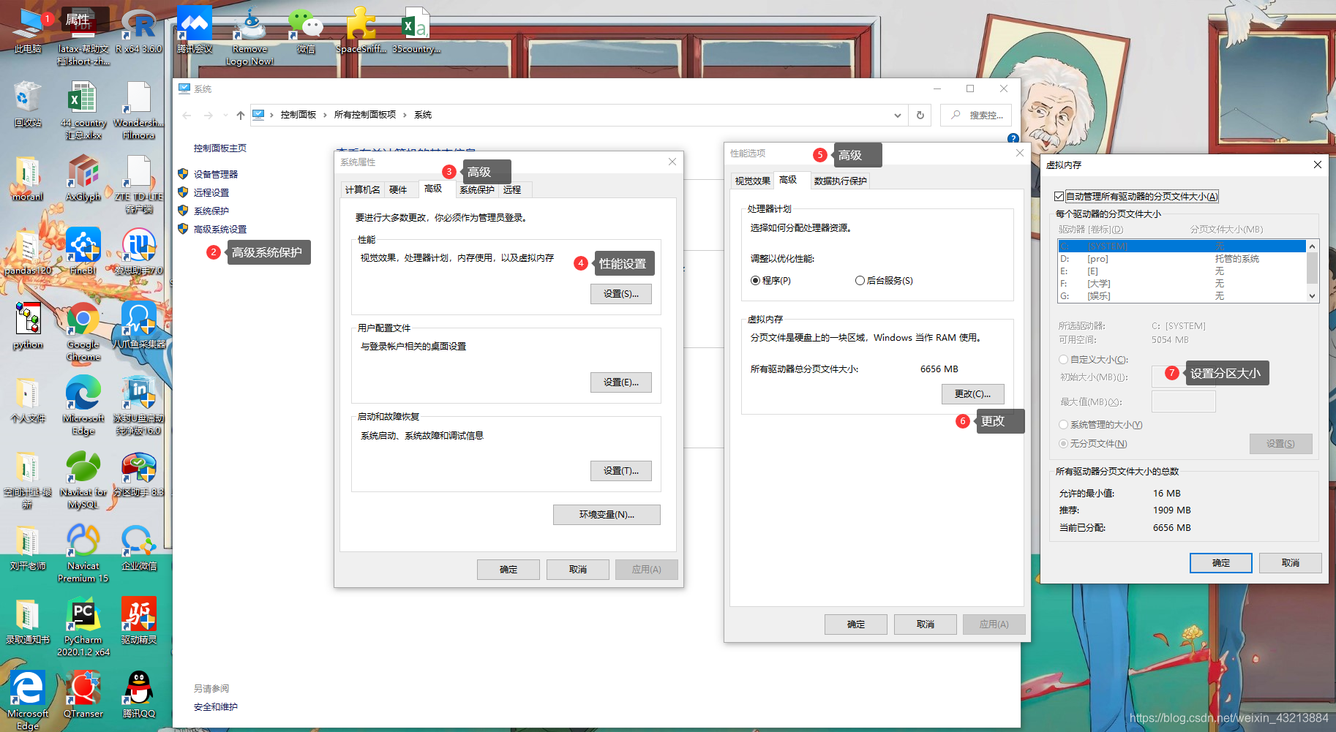Image resolution: width=1336 pixels, height=732 pixels.
Task: Switch to the 视觉效果 tab in Performance Options
Action: (x=753, y=181)
